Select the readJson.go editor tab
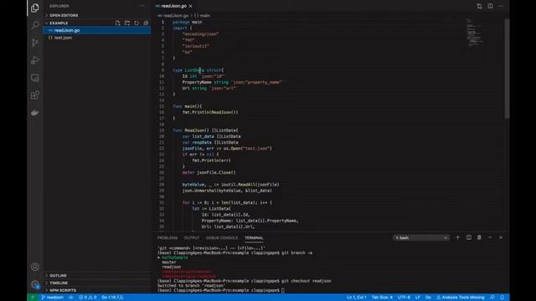This screenshot has width=536, height=301. (x=174, y=6)
